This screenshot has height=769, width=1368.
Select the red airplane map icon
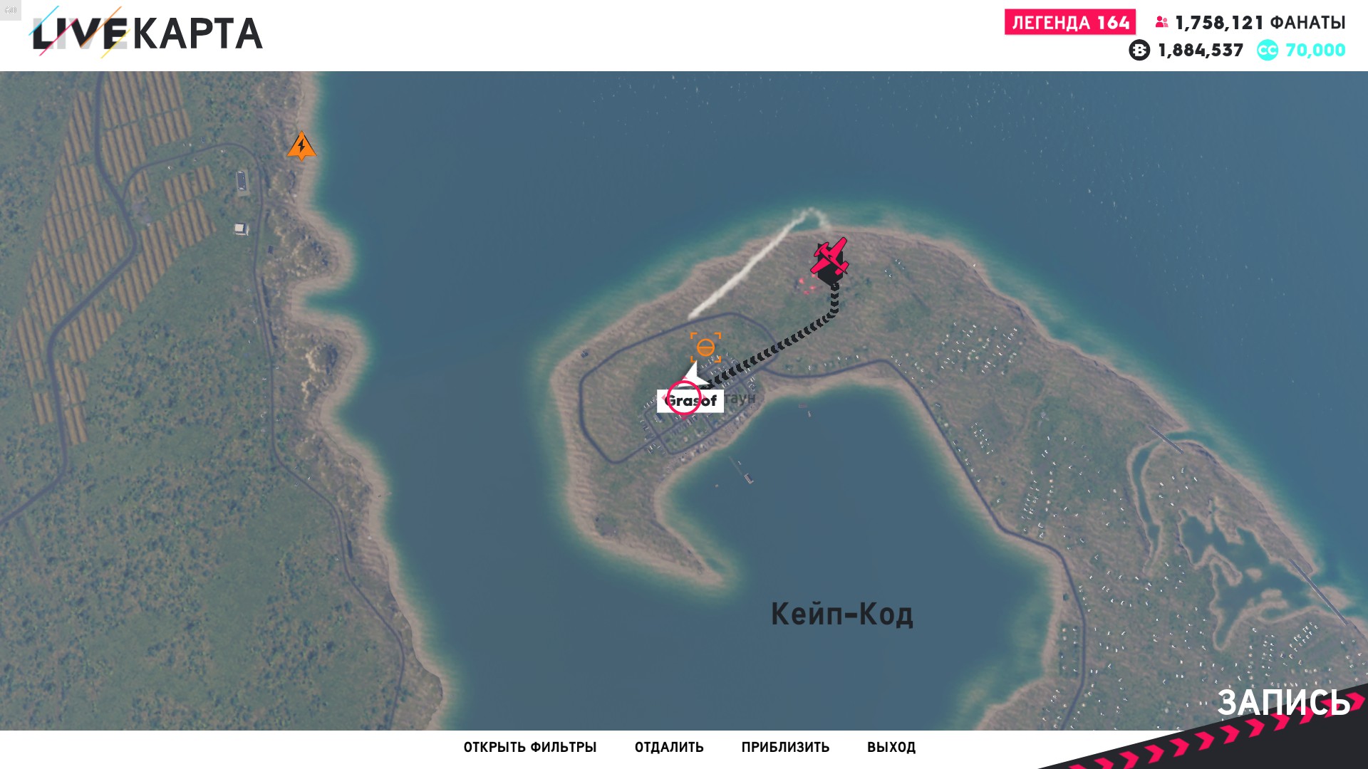click(829, 258)
